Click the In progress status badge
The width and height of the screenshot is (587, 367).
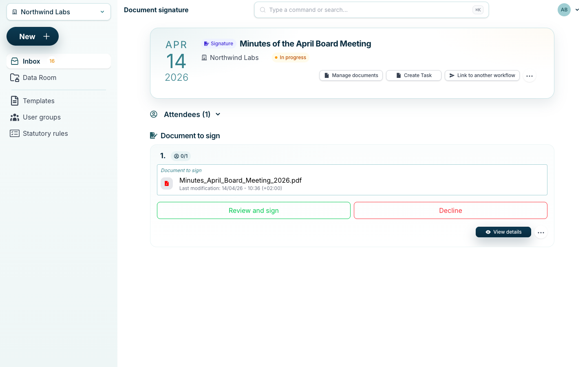[290, 57]
